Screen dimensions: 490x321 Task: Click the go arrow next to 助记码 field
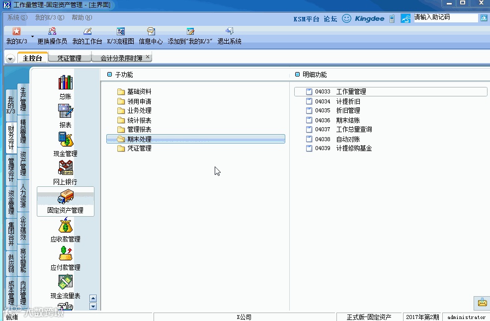pyautogui.click(x=484, y=18)
